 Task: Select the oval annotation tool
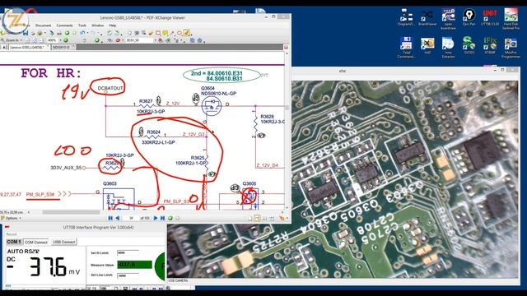[180, 33]
